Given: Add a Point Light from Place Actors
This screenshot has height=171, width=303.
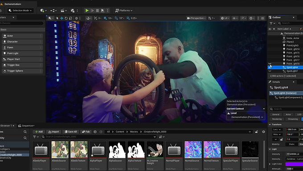Looking at the screenshot, I should (22, 53).
